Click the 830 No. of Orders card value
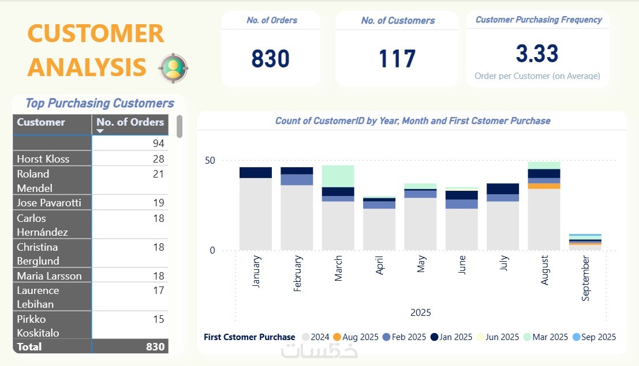Screen dimensions: 639x366 click(271, 59)
